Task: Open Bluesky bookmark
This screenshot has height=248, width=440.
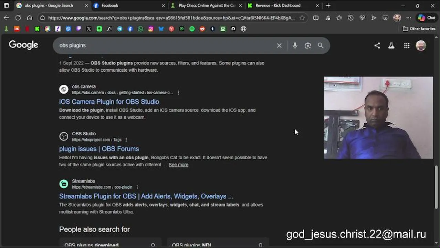Action: coord(161,29)
